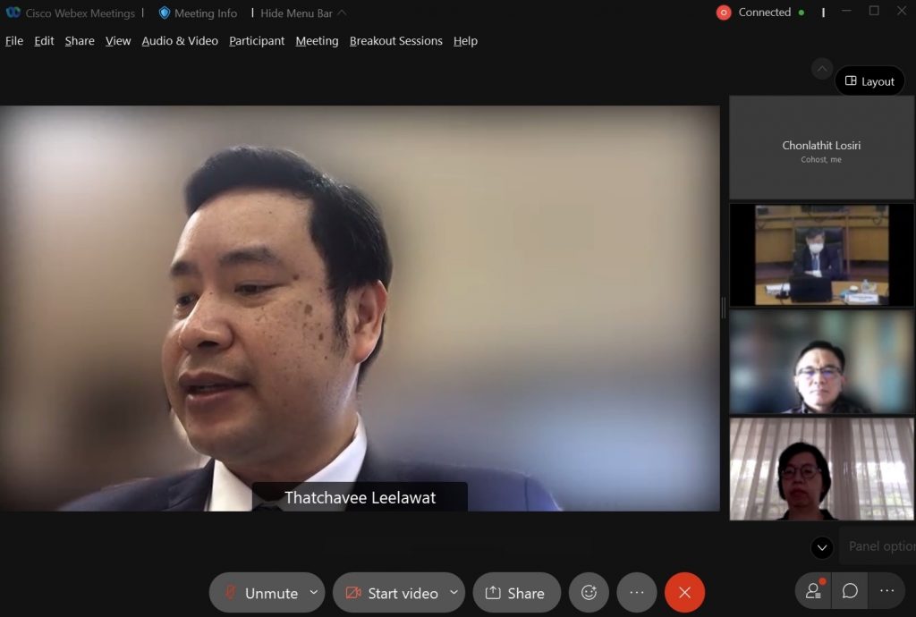Open the participants panel icon
The height and width of the screenshot is (617, 916).
pos(813,591)
